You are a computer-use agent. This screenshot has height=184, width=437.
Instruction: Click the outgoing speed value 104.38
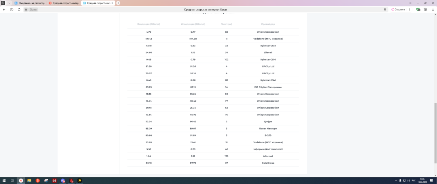coord(193,39)
